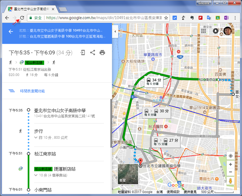
Task: Click the vincent profile button in title bar
Action: coord(204,3)
